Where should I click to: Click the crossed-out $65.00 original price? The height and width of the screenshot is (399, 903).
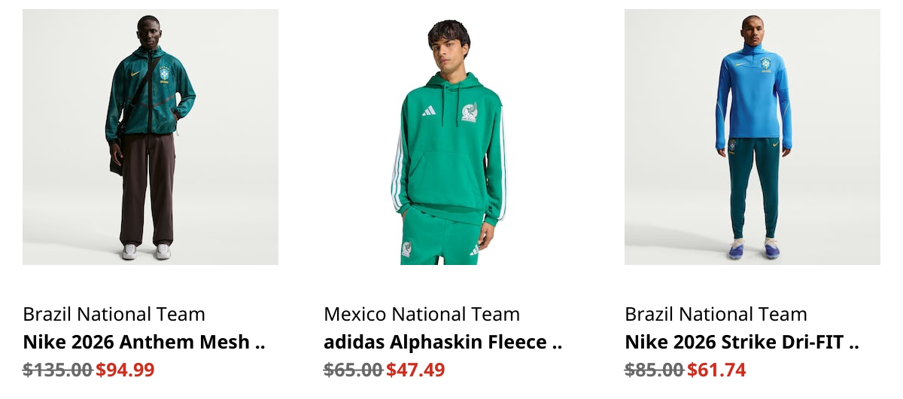354,370
